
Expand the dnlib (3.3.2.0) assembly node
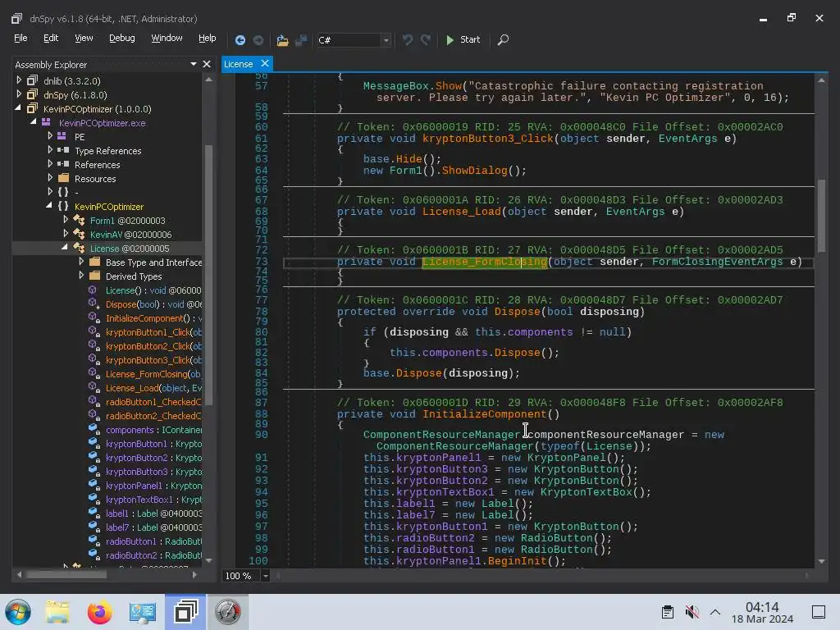click(x=20, y=80)
